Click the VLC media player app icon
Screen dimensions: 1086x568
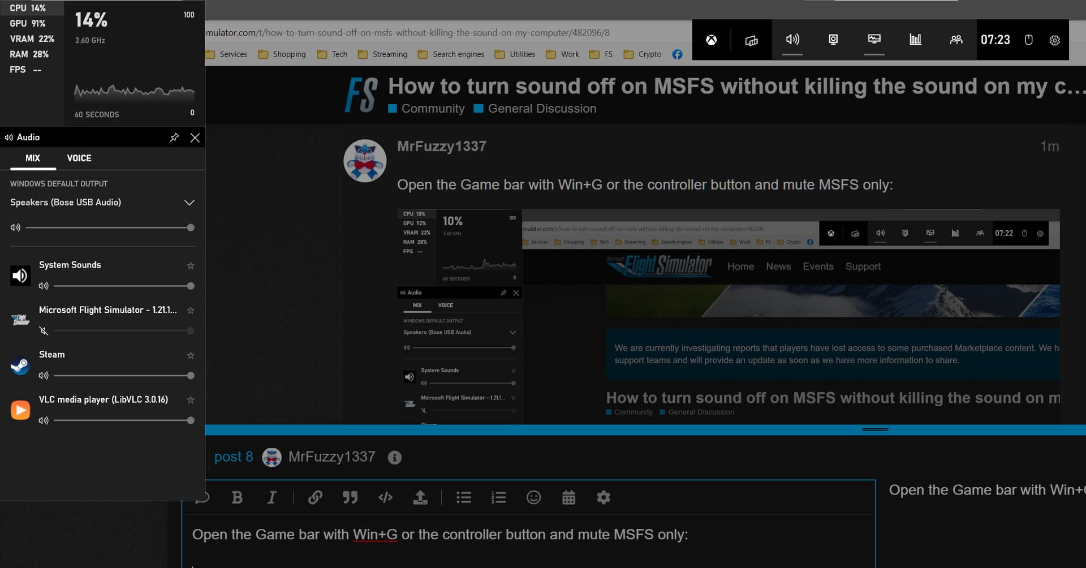click(20, 410)
